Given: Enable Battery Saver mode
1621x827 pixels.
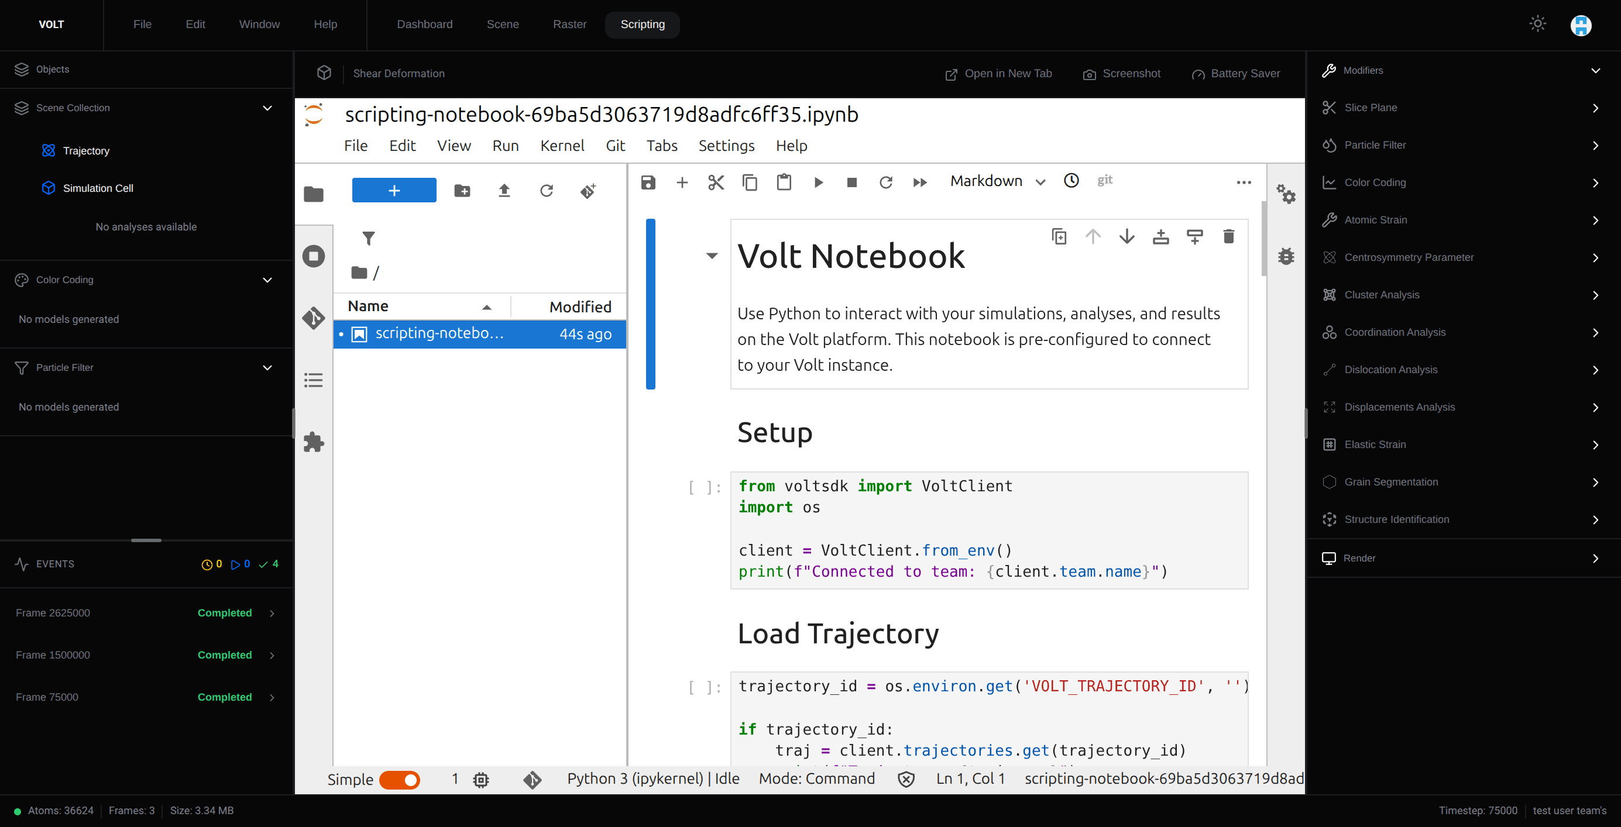Looking at the screenshot, I should click(1235, 74).
